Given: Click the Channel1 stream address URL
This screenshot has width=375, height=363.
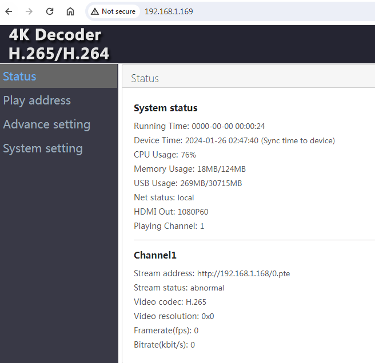Looking at the screenshot, I should point(244,273).
